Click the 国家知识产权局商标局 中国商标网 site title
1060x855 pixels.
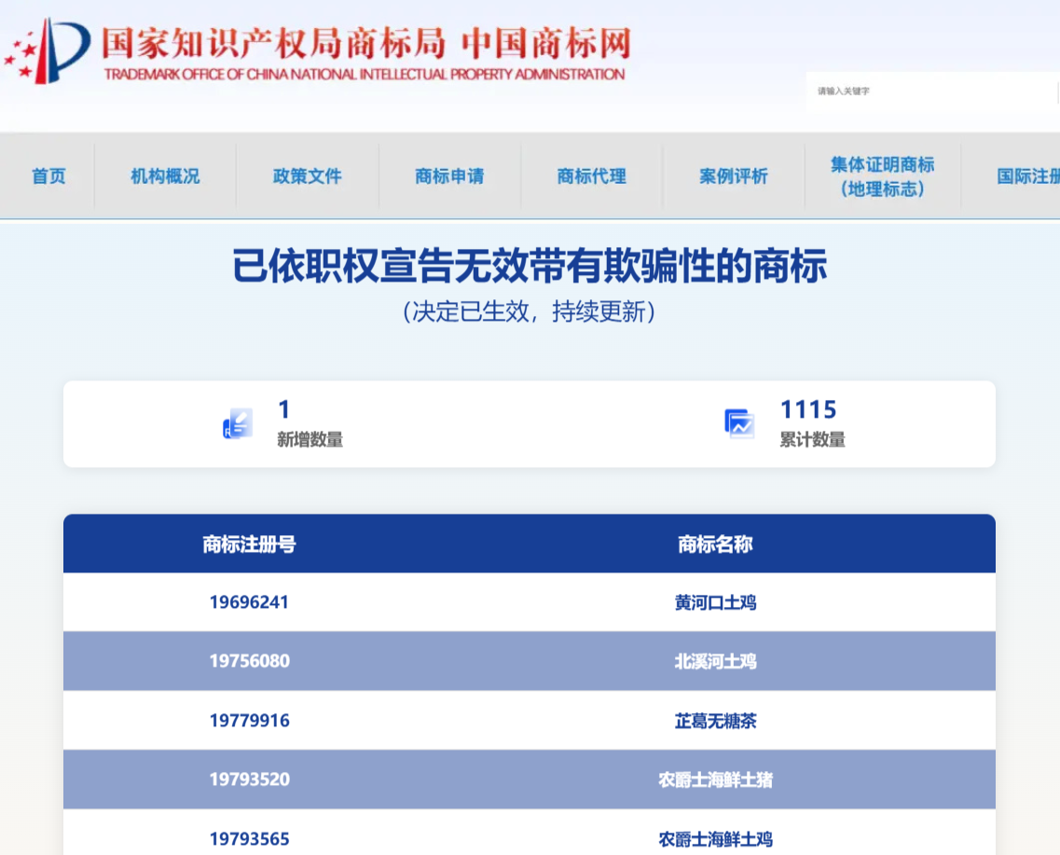click(x=366, y=43)
